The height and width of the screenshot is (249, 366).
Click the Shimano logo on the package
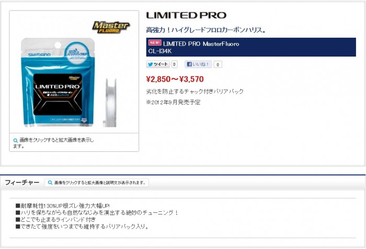tap(39, 54)
